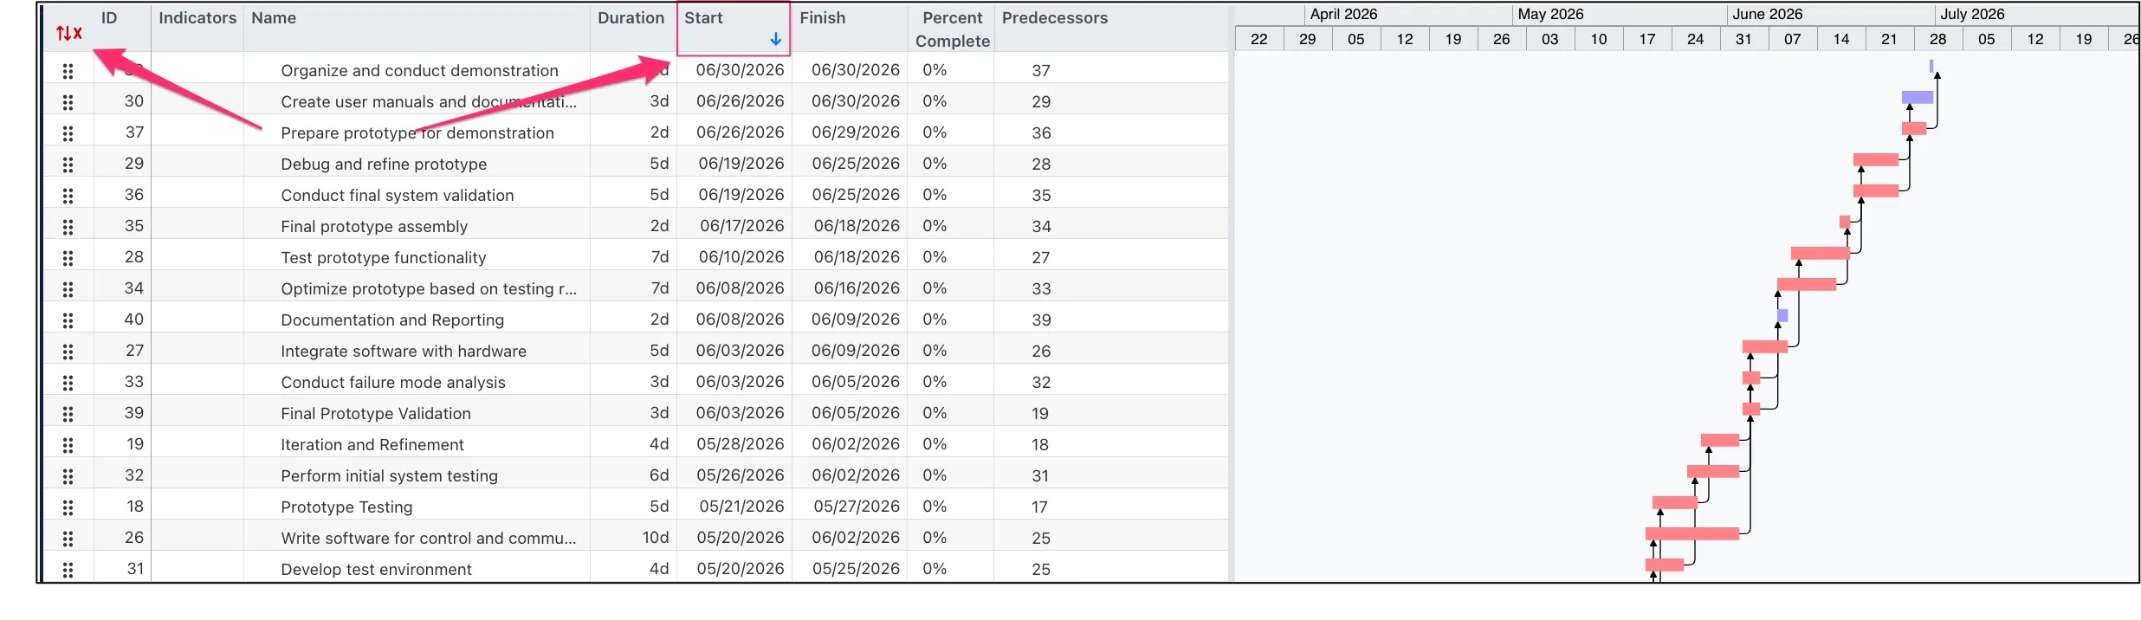Select task name 'Develop test environment'
This screenshot has height=620, width=2141.
pos(376,570)
